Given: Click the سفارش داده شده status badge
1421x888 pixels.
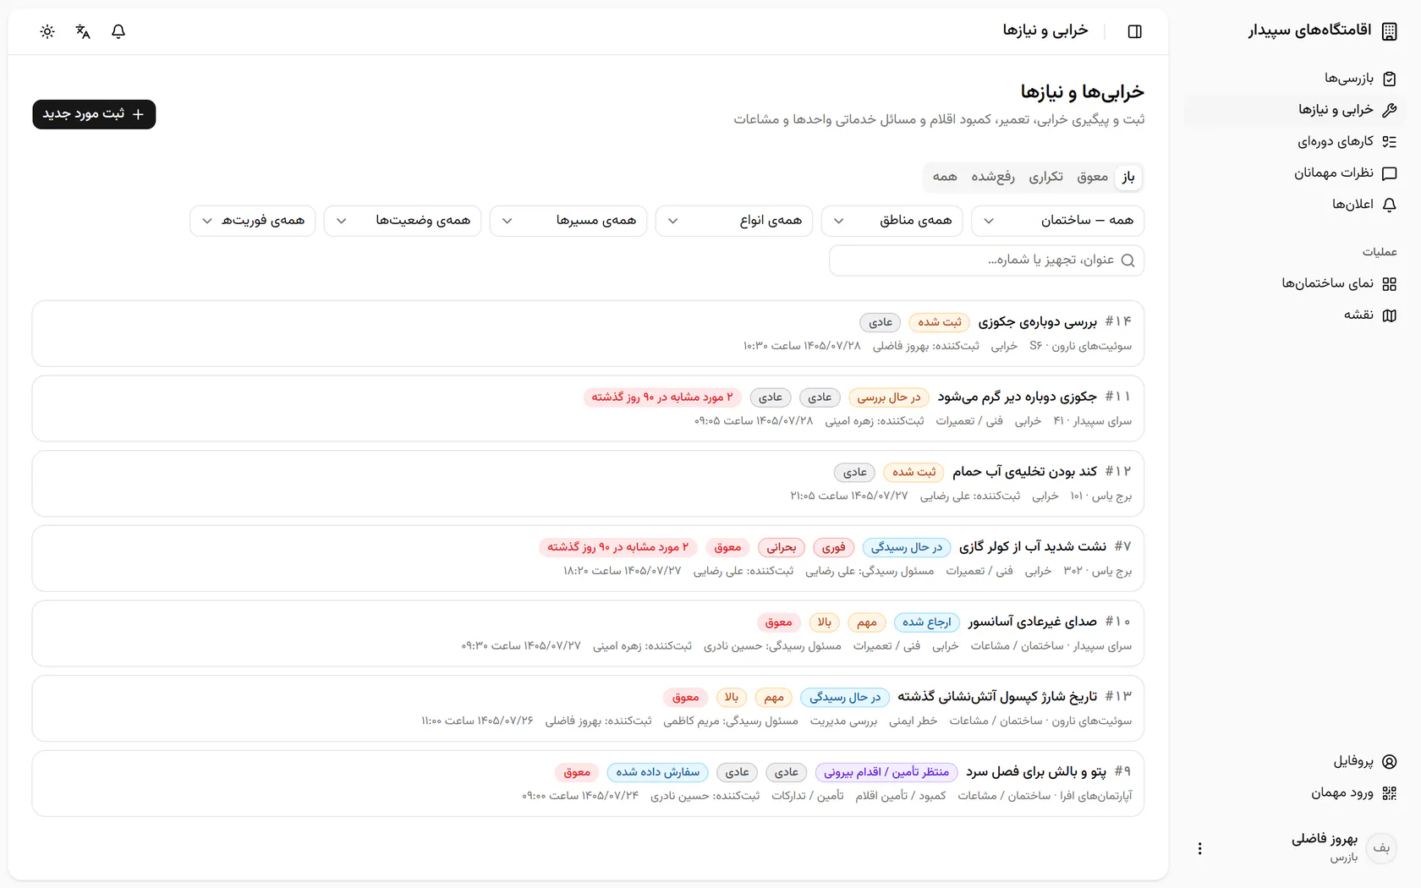Looking at the screenshot, I should [x=658, y=772].
